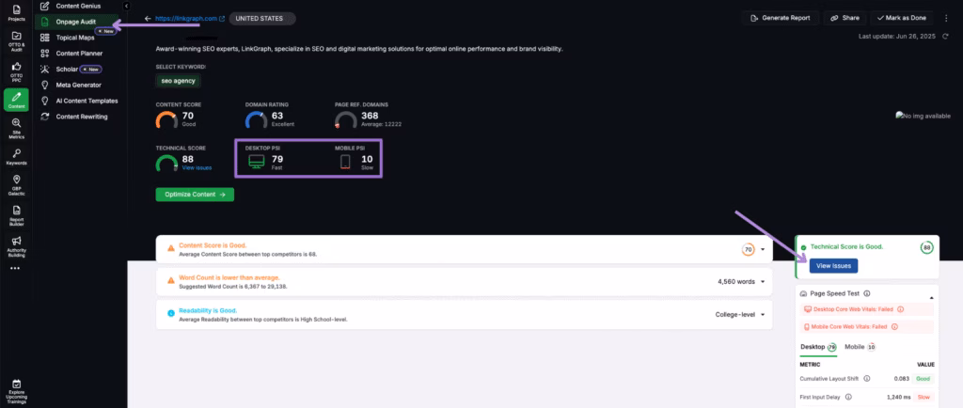
Task: Open the Report Builder icon
Action: click(x=16, y=213)
